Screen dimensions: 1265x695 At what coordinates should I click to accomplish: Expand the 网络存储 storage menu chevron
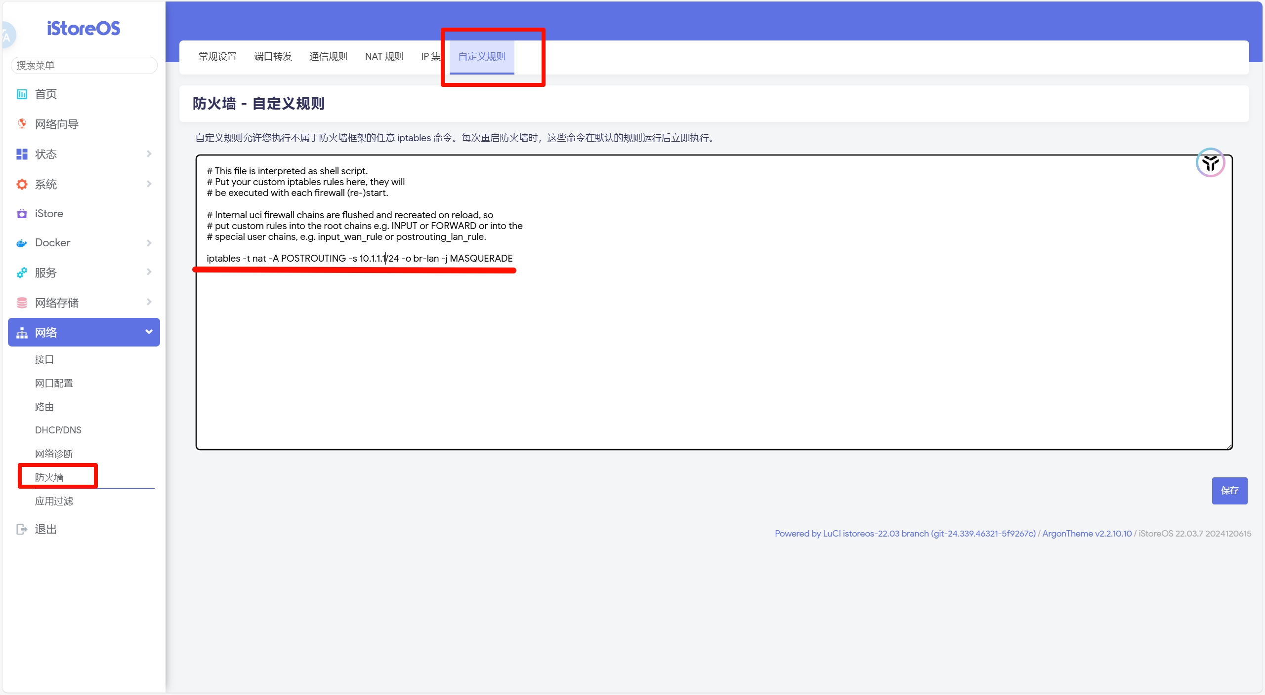coord(149,302)
